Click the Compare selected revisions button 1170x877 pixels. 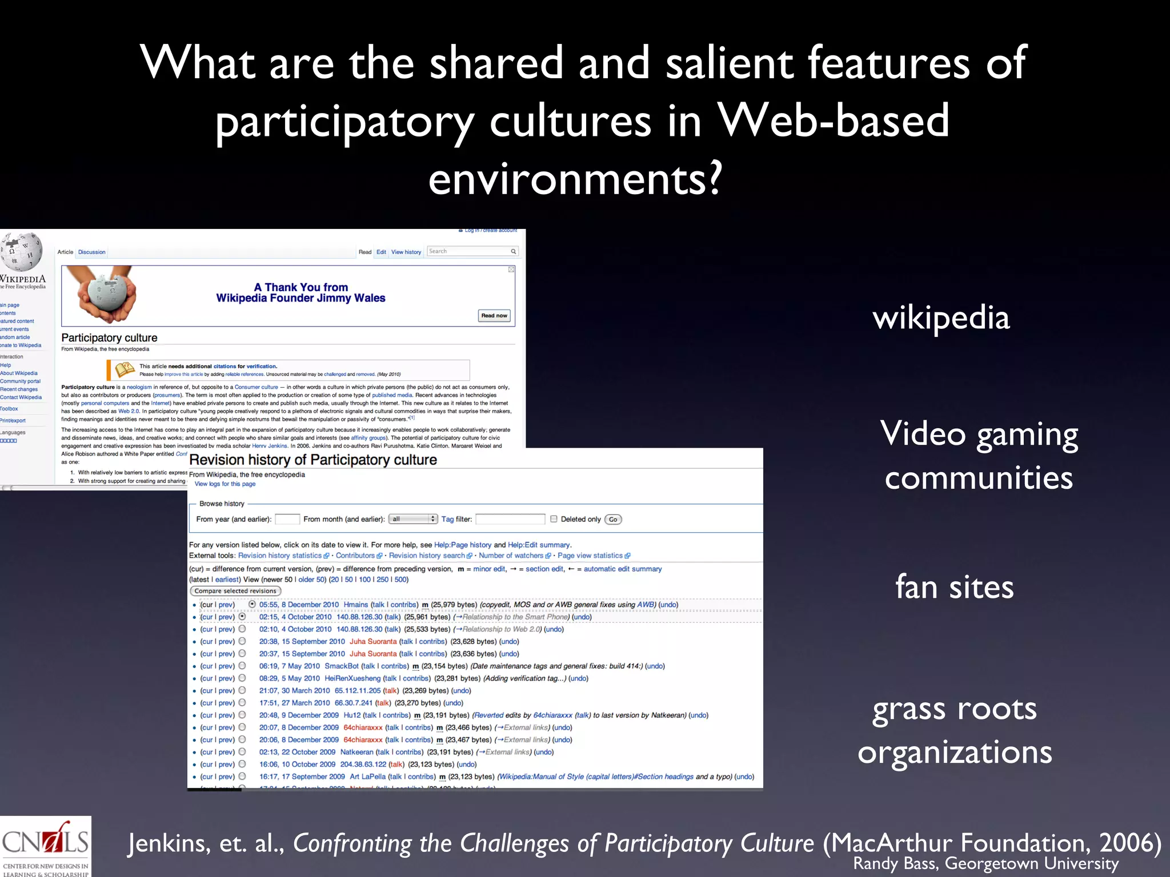[x=235, y=591]
